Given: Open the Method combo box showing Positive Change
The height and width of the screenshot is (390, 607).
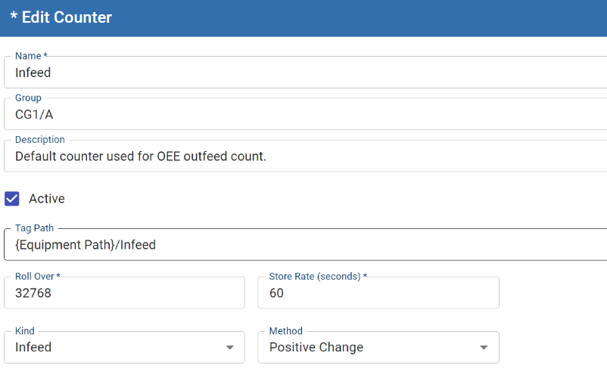Looking at the screenshot, I should [371, 348].
